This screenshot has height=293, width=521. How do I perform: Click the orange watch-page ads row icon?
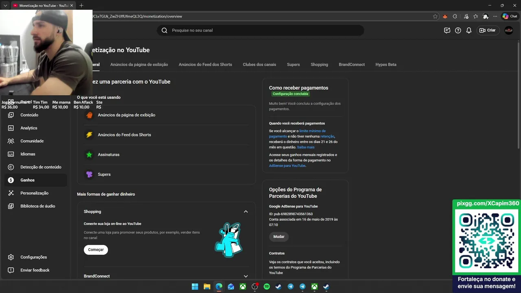pyautogui.click(x=89, y=115)
